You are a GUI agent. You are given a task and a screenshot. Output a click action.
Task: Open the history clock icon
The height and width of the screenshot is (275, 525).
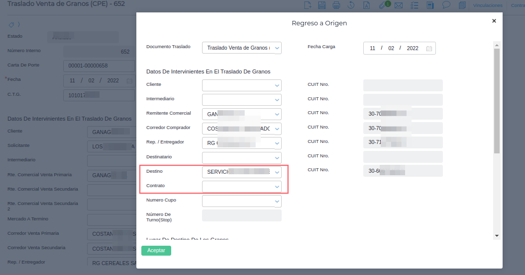click(x=351, y=5)
